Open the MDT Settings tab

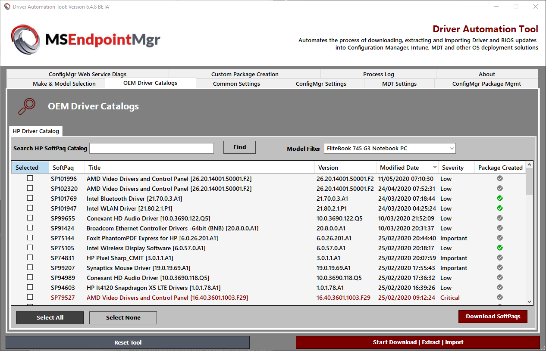point(399,84)
